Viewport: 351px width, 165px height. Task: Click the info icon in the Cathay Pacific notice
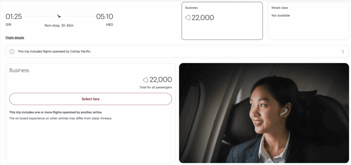point(12,52)
